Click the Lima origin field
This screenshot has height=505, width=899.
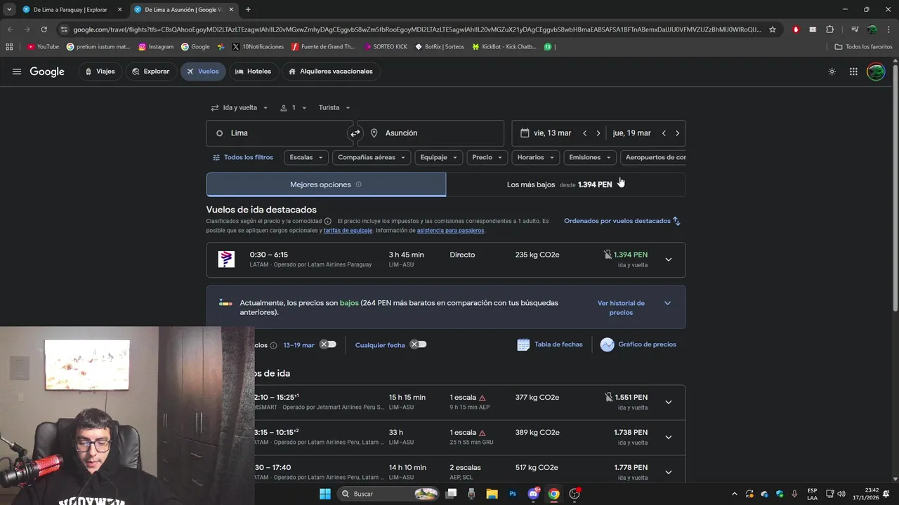[x=280, y=133]
